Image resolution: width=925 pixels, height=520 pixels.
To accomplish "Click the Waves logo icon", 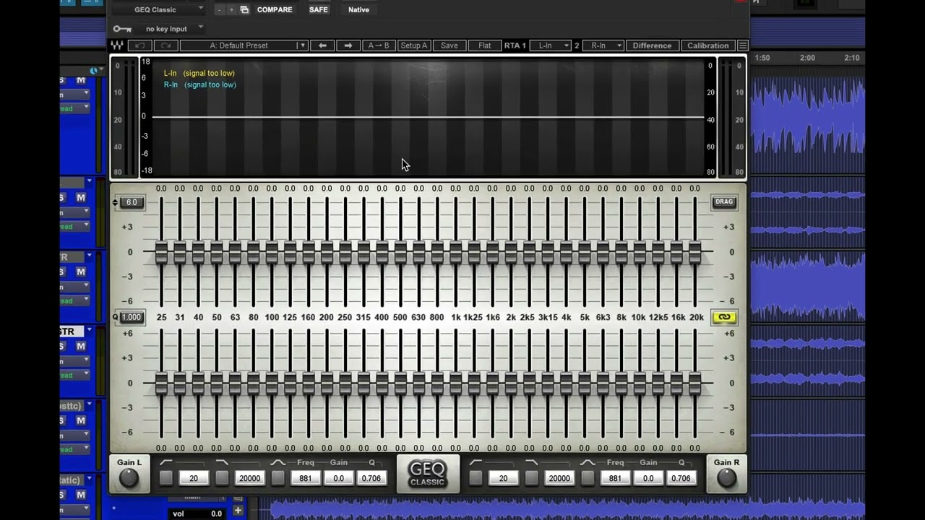I will click(117, 45).
